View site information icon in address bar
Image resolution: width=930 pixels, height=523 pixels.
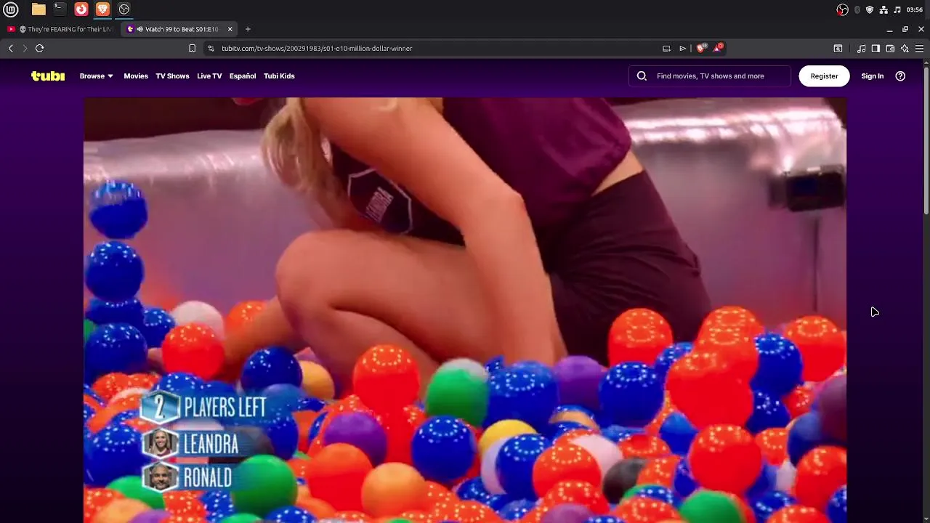coord(211,48)
